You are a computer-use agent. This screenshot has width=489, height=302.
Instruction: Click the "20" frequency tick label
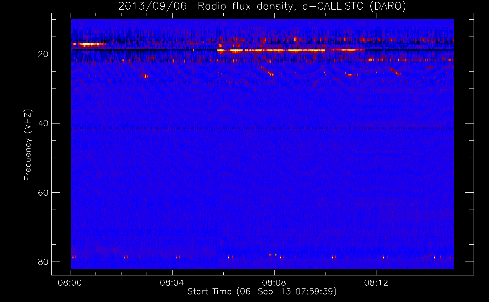click(43, 54)
